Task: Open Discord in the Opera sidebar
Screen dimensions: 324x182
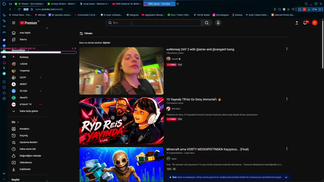Action: 4,57
